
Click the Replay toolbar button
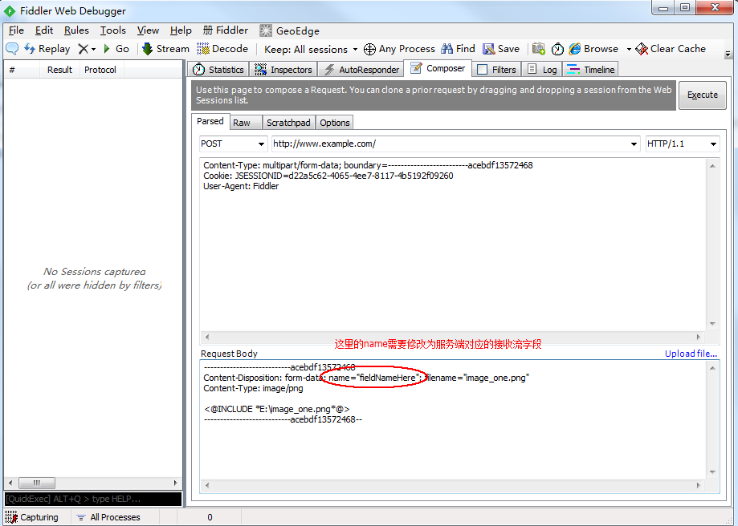(47, 49)
